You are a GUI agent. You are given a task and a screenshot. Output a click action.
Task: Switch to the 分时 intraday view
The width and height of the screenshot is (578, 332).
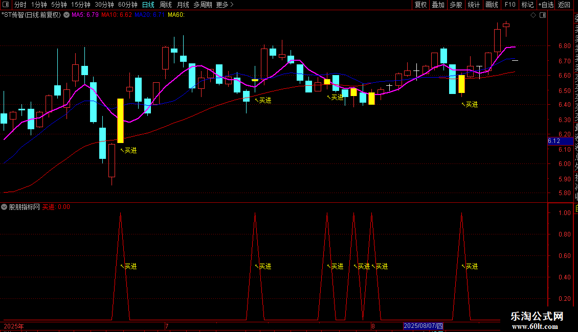click(20, 5)
